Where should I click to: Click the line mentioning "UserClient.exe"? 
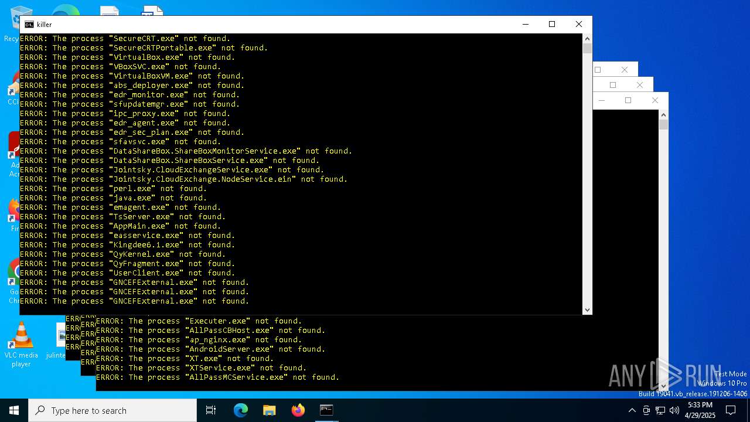pyautogui.click(x=128, y=273)
